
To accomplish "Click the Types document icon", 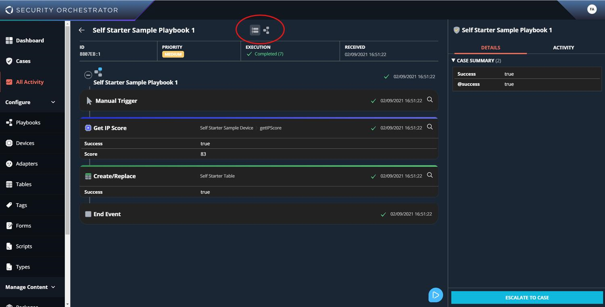I will click(x=9, y=267).
